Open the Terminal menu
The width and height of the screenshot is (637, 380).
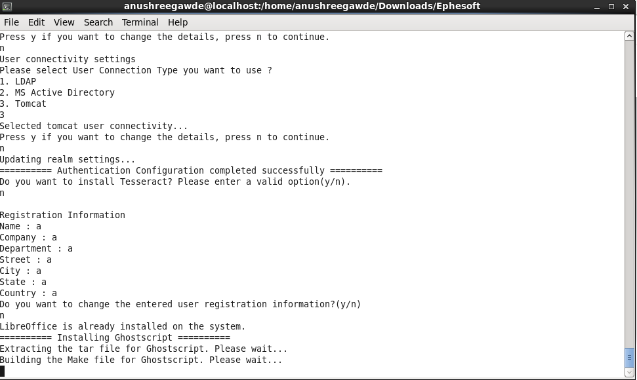[140, 22]
